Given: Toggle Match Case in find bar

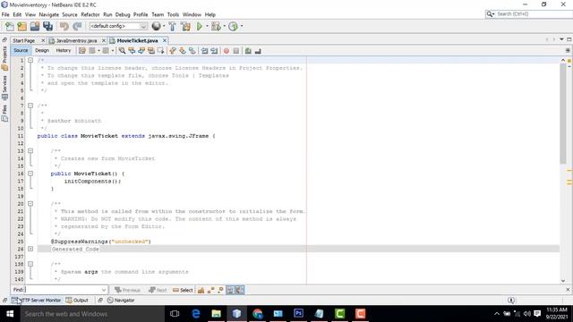Looking at the screenshot, I should pyautogui.click(x=201, y=290).
